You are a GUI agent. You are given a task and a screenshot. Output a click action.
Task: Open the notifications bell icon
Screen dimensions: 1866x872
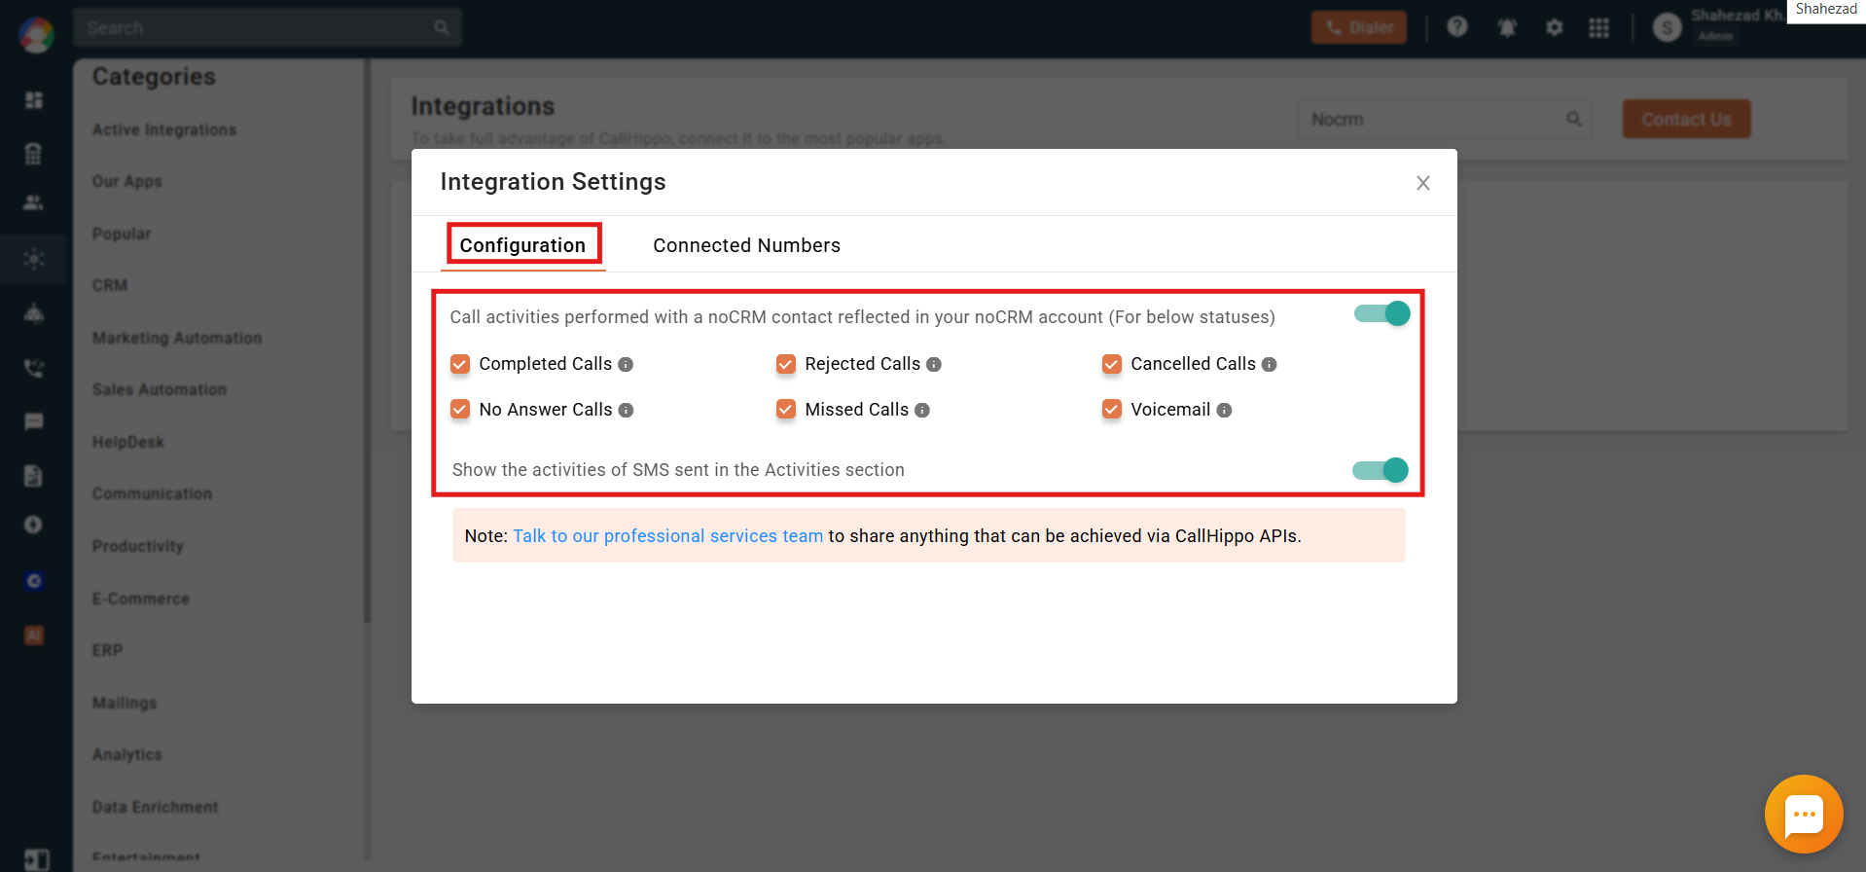tap(1507, 27)
